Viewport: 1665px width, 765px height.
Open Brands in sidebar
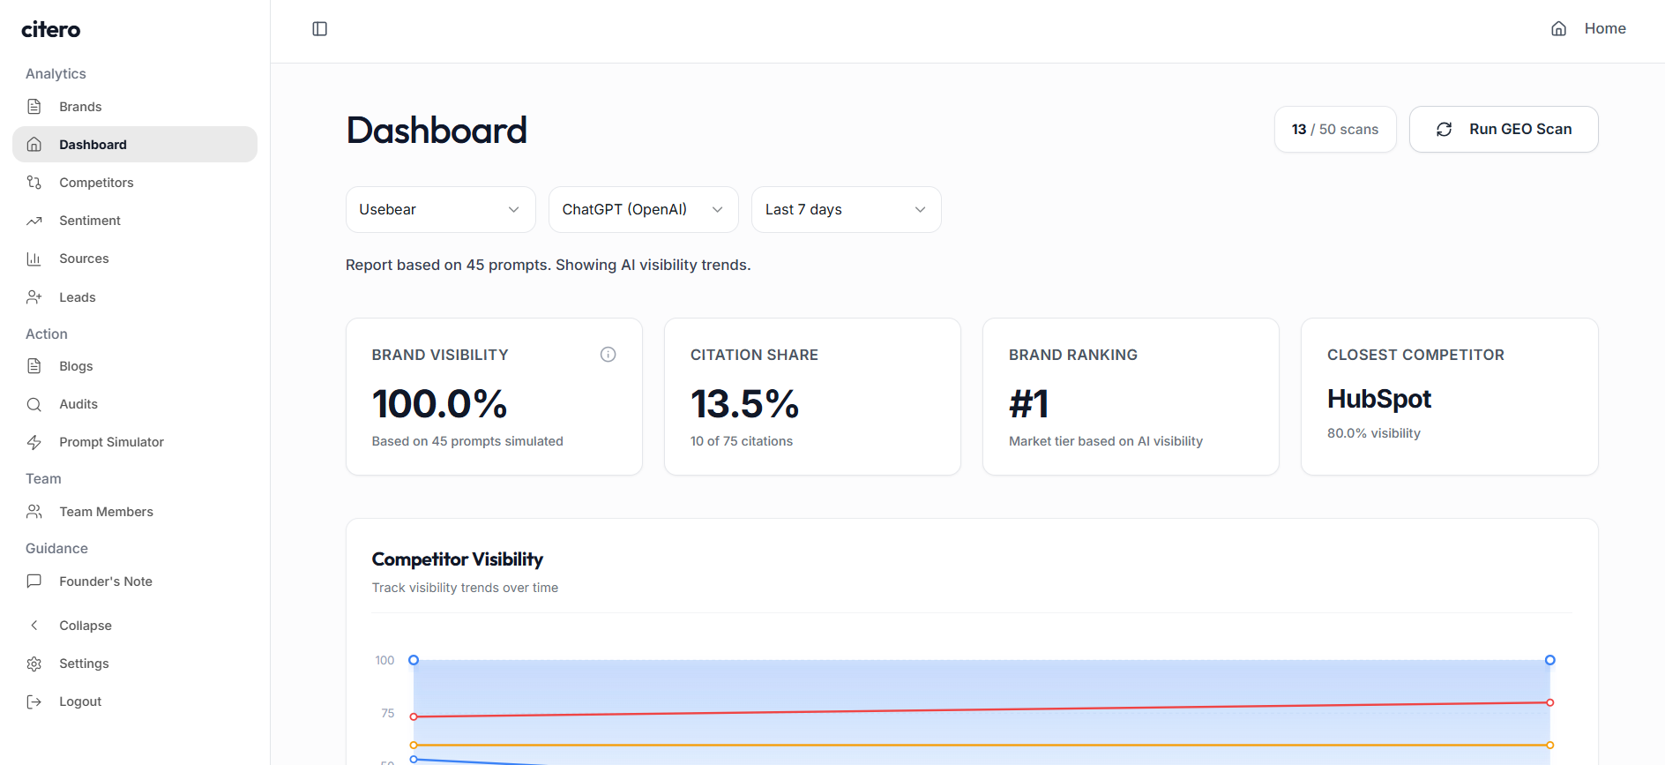135,107
